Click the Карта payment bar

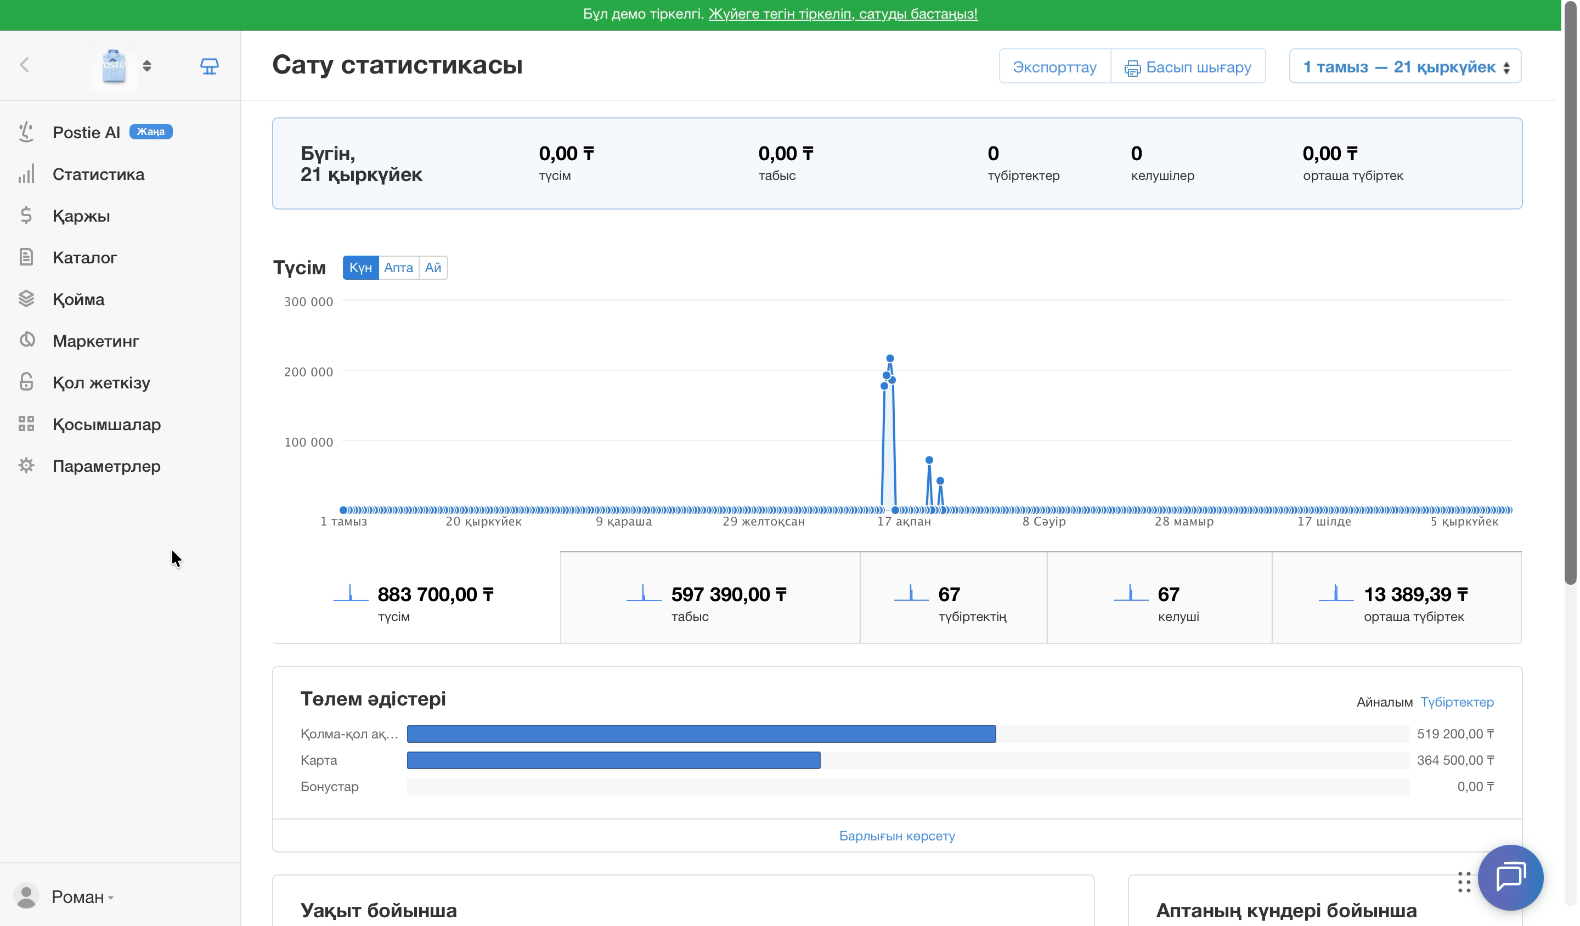613,760
